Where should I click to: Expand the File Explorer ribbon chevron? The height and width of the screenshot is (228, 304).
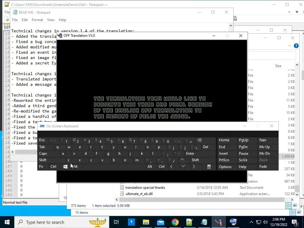pyautogui.click(x=290, y=46)
